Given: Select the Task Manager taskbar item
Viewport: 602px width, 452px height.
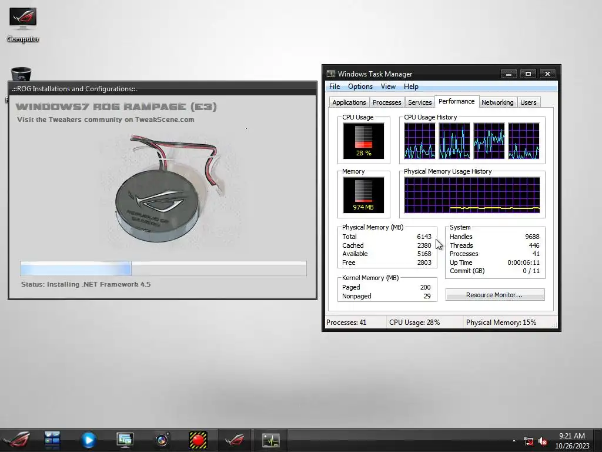Looking at the screenshot, I should coord(271,440).
